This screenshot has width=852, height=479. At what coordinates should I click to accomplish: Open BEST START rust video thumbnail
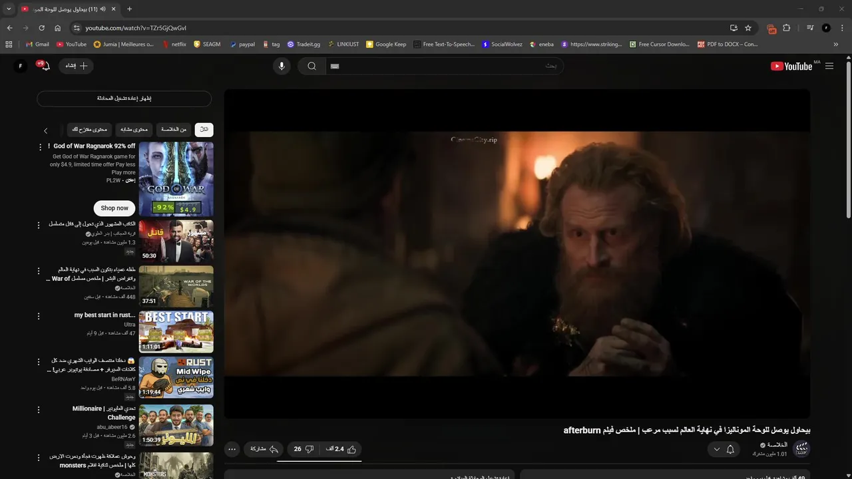176,332
